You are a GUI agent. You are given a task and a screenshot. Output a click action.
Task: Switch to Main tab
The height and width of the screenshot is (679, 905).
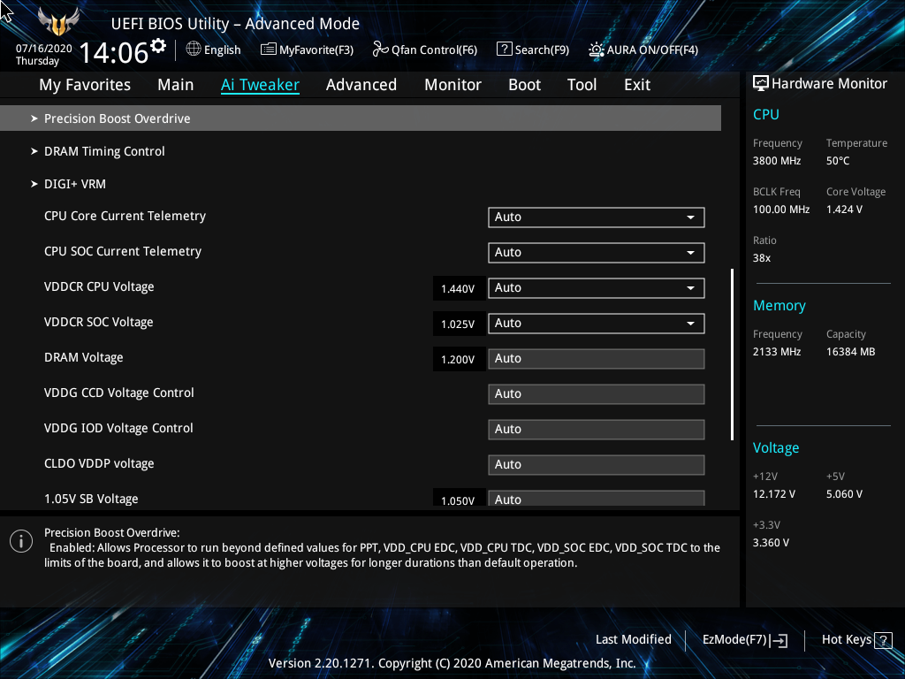coord(176,85)
